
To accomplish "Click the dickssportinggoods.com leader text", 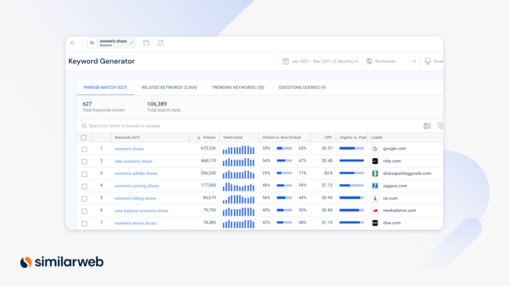I will pos(407,174).
